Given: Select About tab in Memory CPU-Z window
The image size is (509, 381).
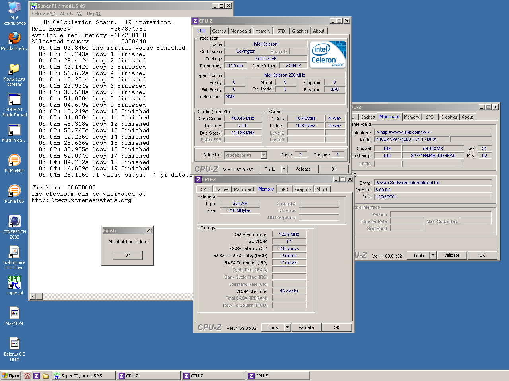Looking at the screenshot, I should coord(322,189).
